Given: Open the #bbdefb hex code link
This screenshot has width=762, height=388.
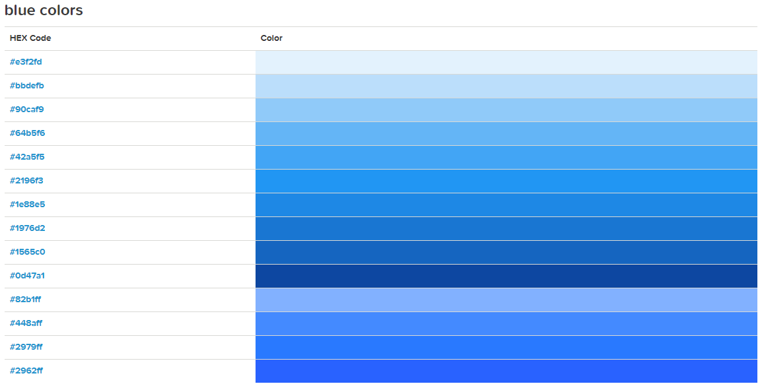Looking at the screenshot, I should 26,86.
